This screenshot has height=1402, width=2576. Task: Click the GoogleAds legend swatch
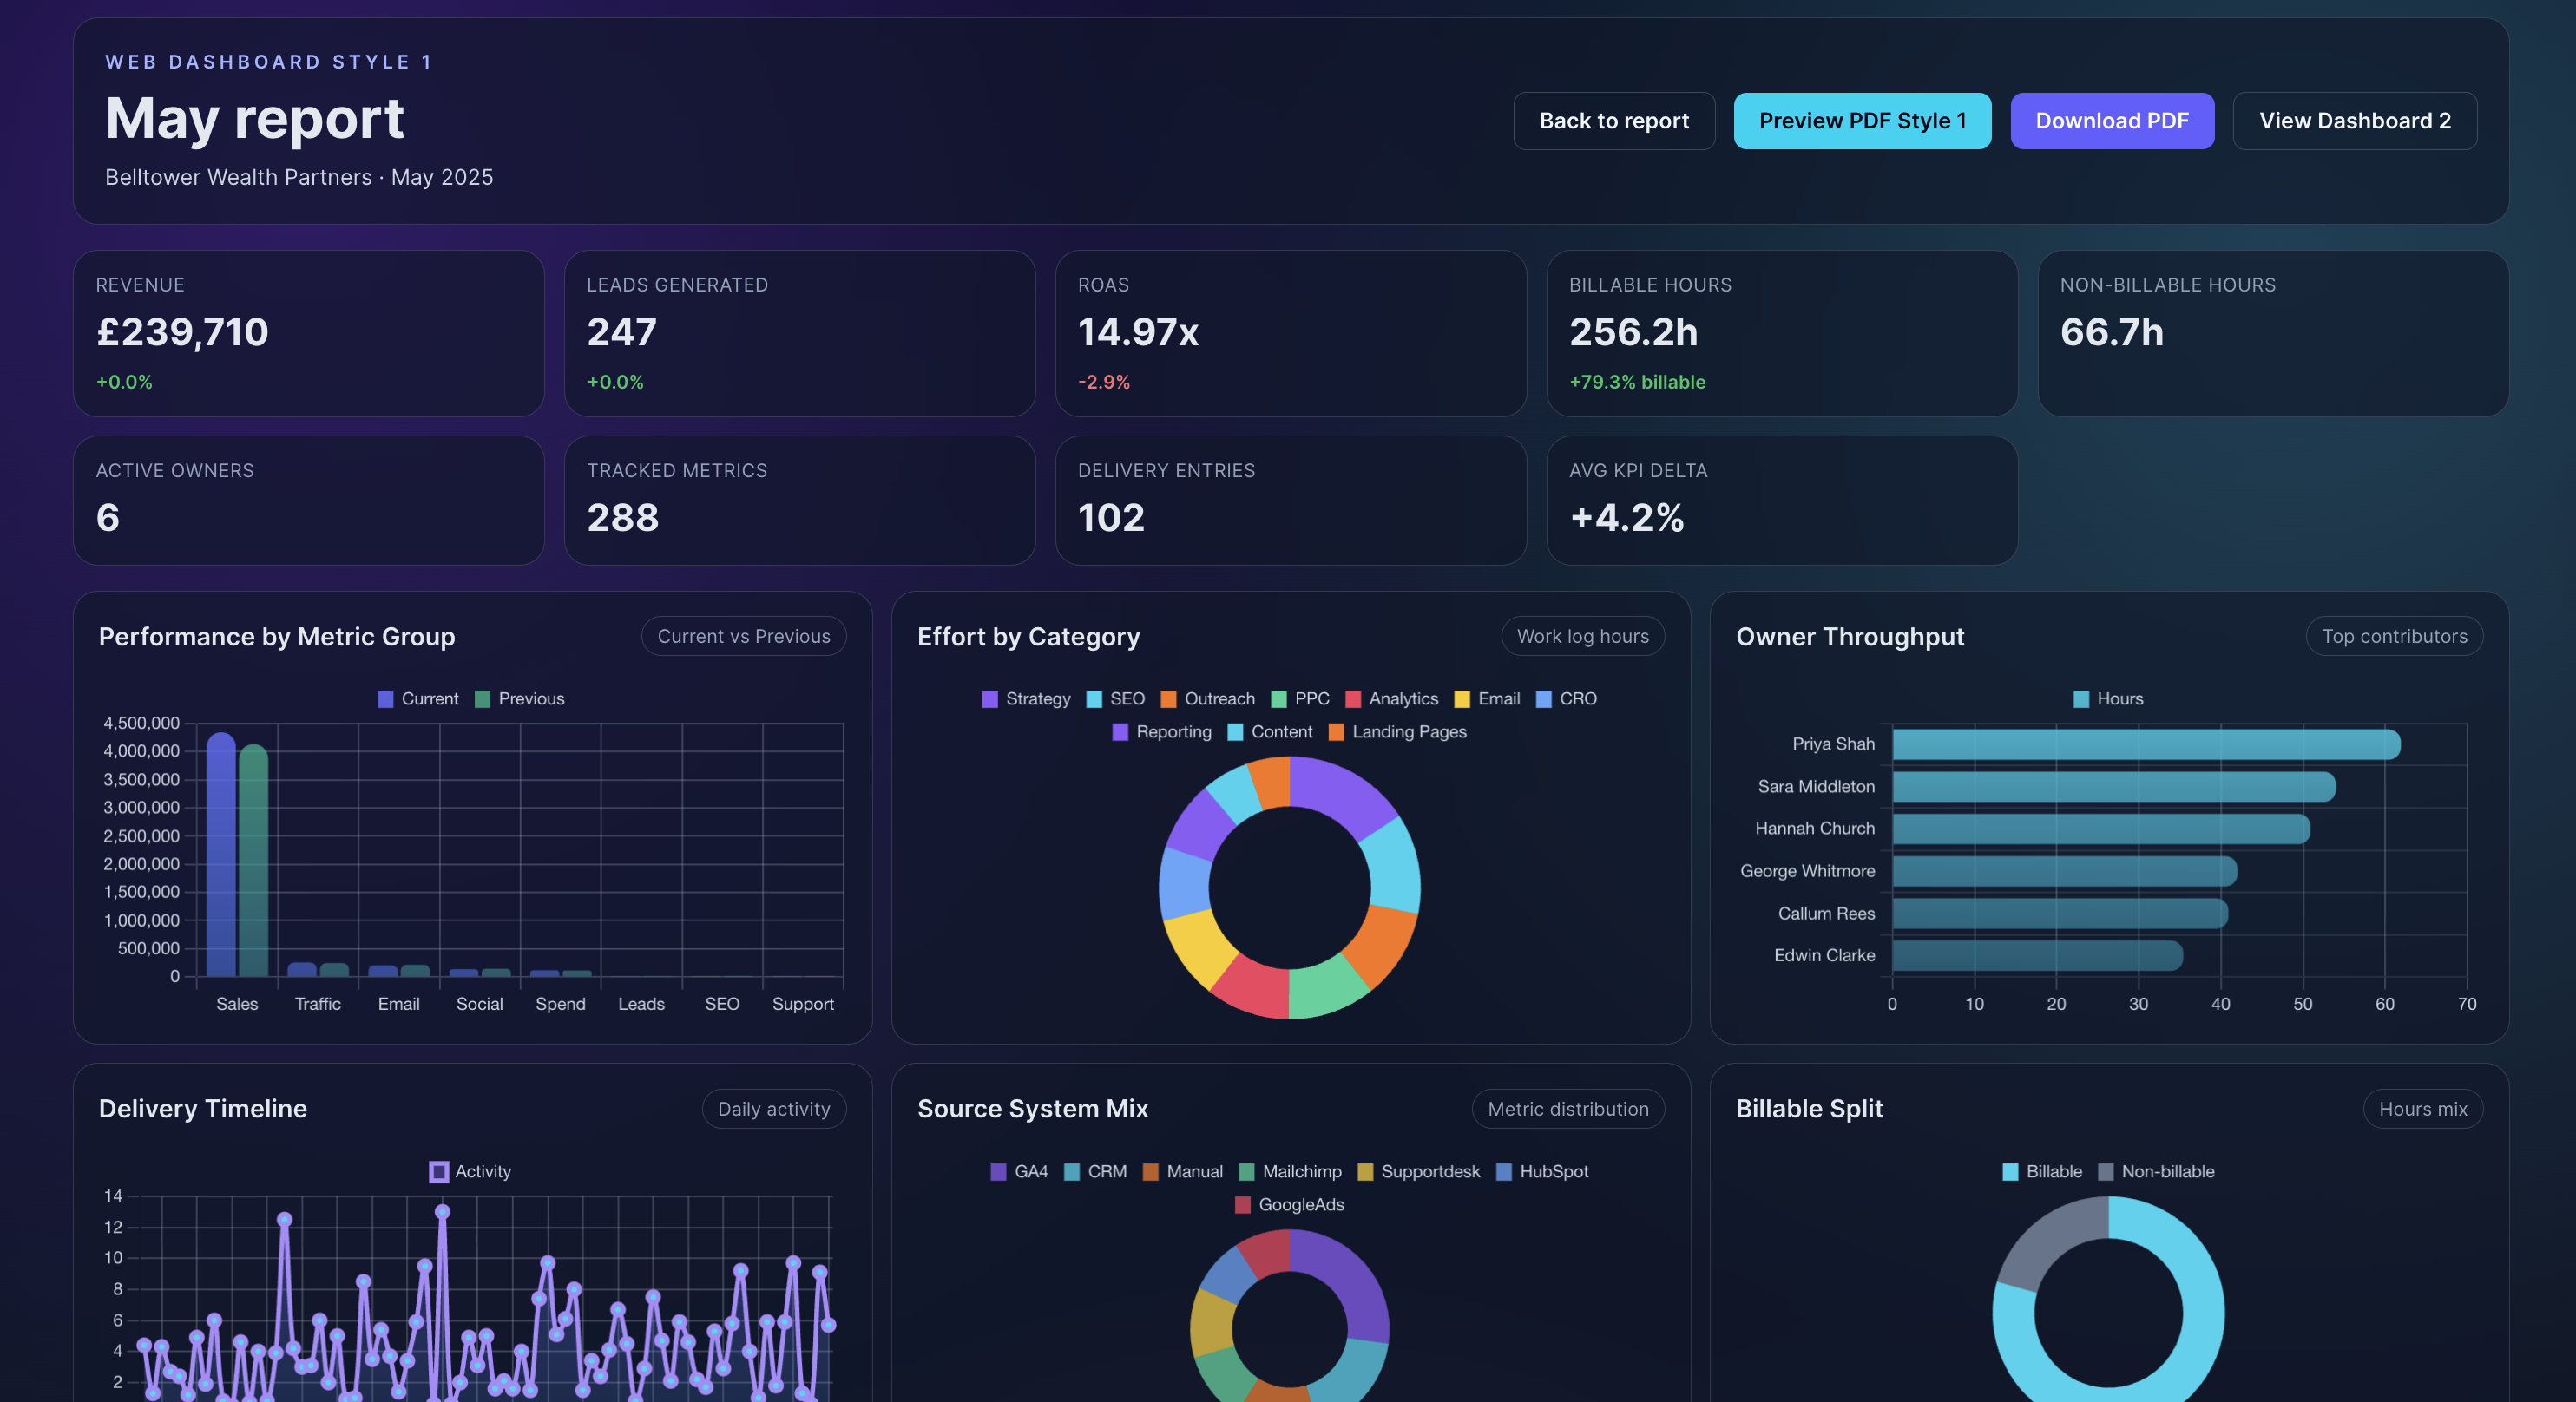1242,1205
